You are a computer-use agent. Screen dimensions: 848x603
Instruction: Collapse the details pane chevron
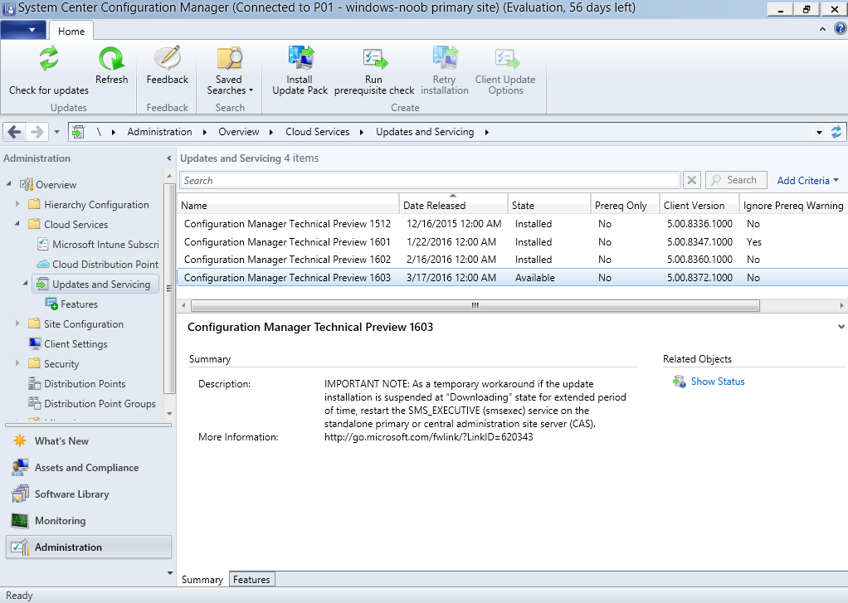click(841, 327)
